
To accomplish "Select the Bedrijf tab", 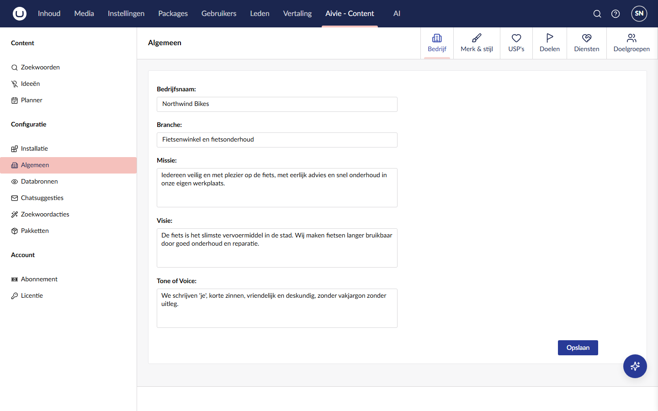I will (437, 43).
